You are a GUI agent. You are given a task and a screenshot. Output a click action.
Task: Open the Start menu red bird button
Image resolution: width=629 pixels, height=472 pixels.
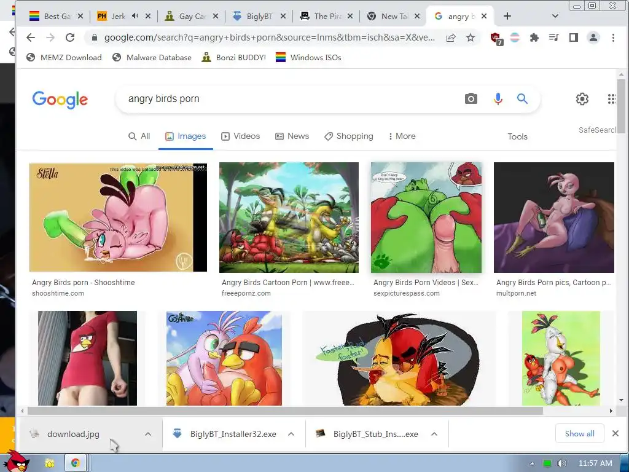(18, 461)
